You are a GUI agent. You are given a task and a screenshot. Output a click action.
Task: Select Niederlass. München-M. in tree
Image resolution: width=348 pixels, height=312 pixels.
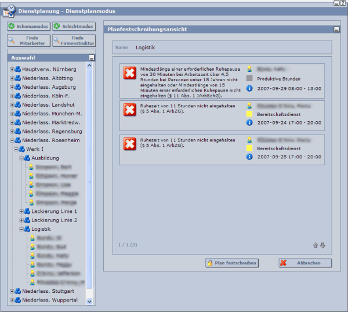[x=52, y=114]
